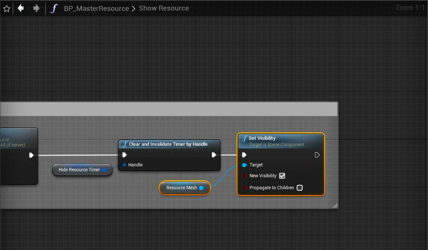Click the Set Visibility output exec pin
This screenshot has width=428, height=250.
pos(317,155)
